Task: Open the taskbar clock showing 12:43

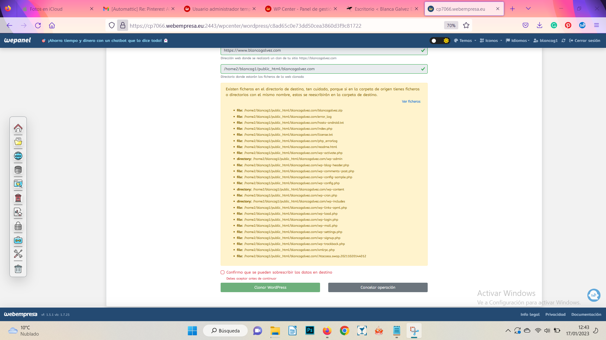Action: click(x=577, y=331)
